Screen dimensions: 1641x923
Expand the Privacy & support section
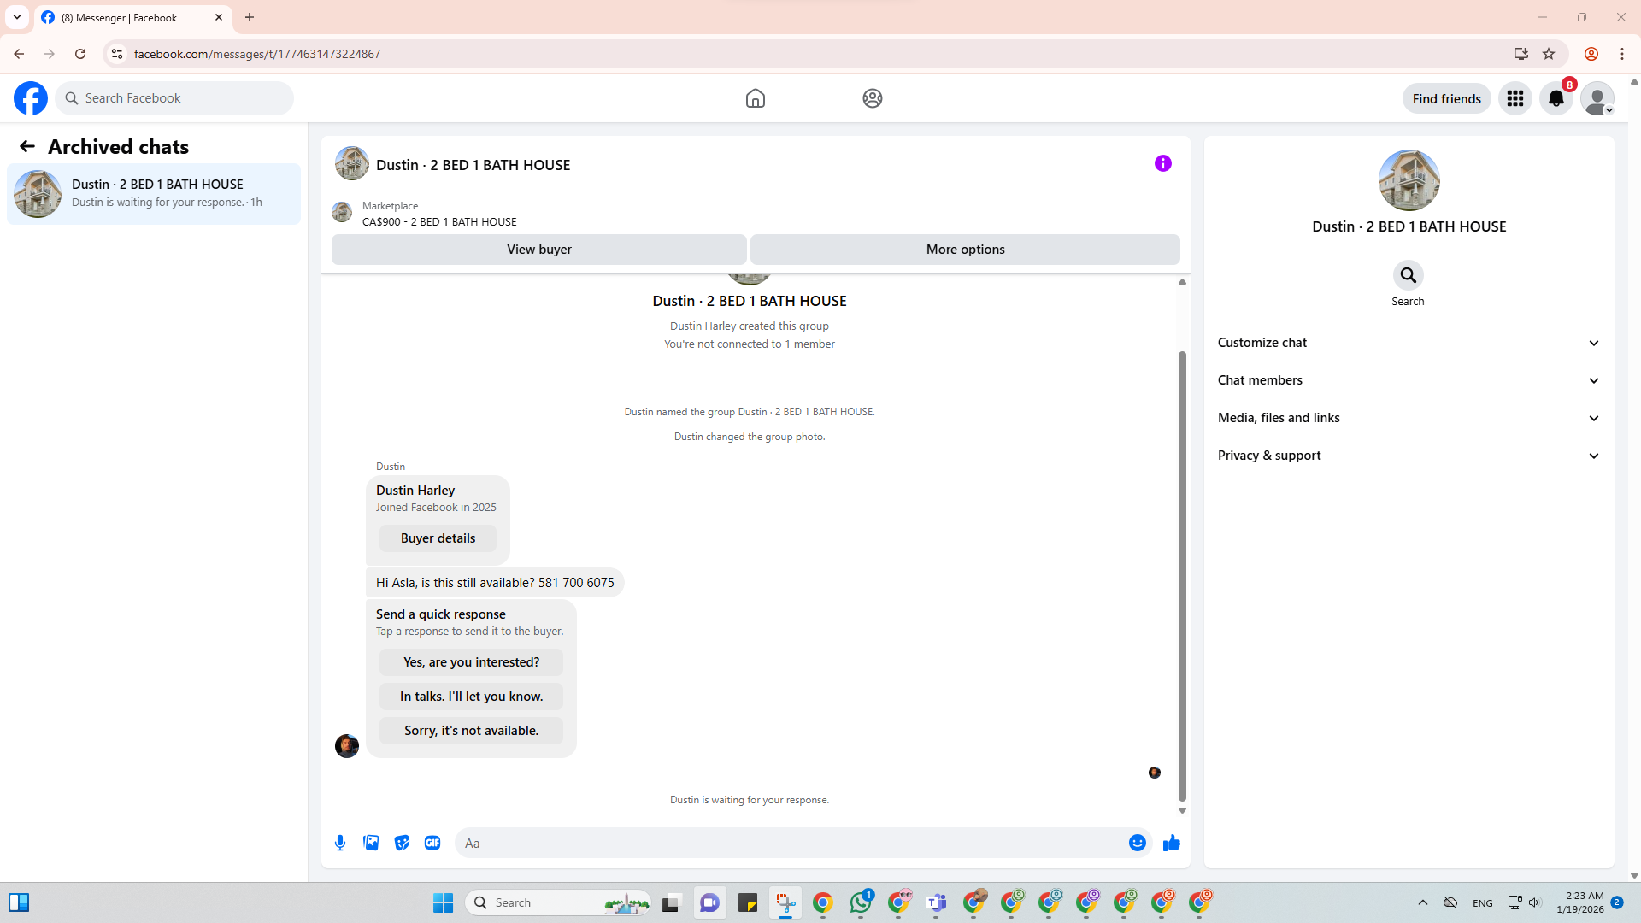click(x=1409, y=456)
